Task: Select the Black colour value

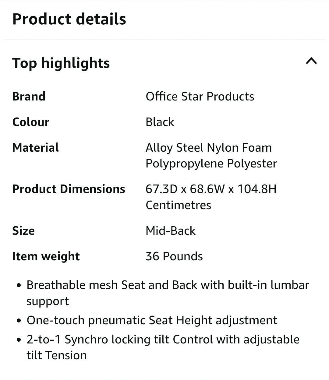Action: (160, 122)
